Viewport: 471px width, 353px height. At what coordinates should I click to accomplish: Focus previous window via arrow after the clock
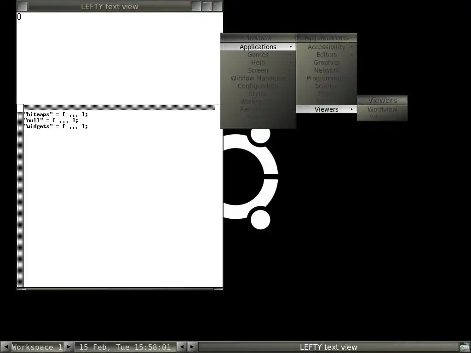tap(181, 347)
